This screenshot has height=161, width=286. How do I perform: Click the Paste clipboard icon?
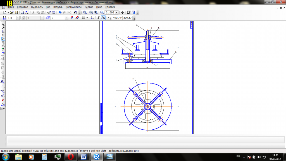click(x=43, y=12)
